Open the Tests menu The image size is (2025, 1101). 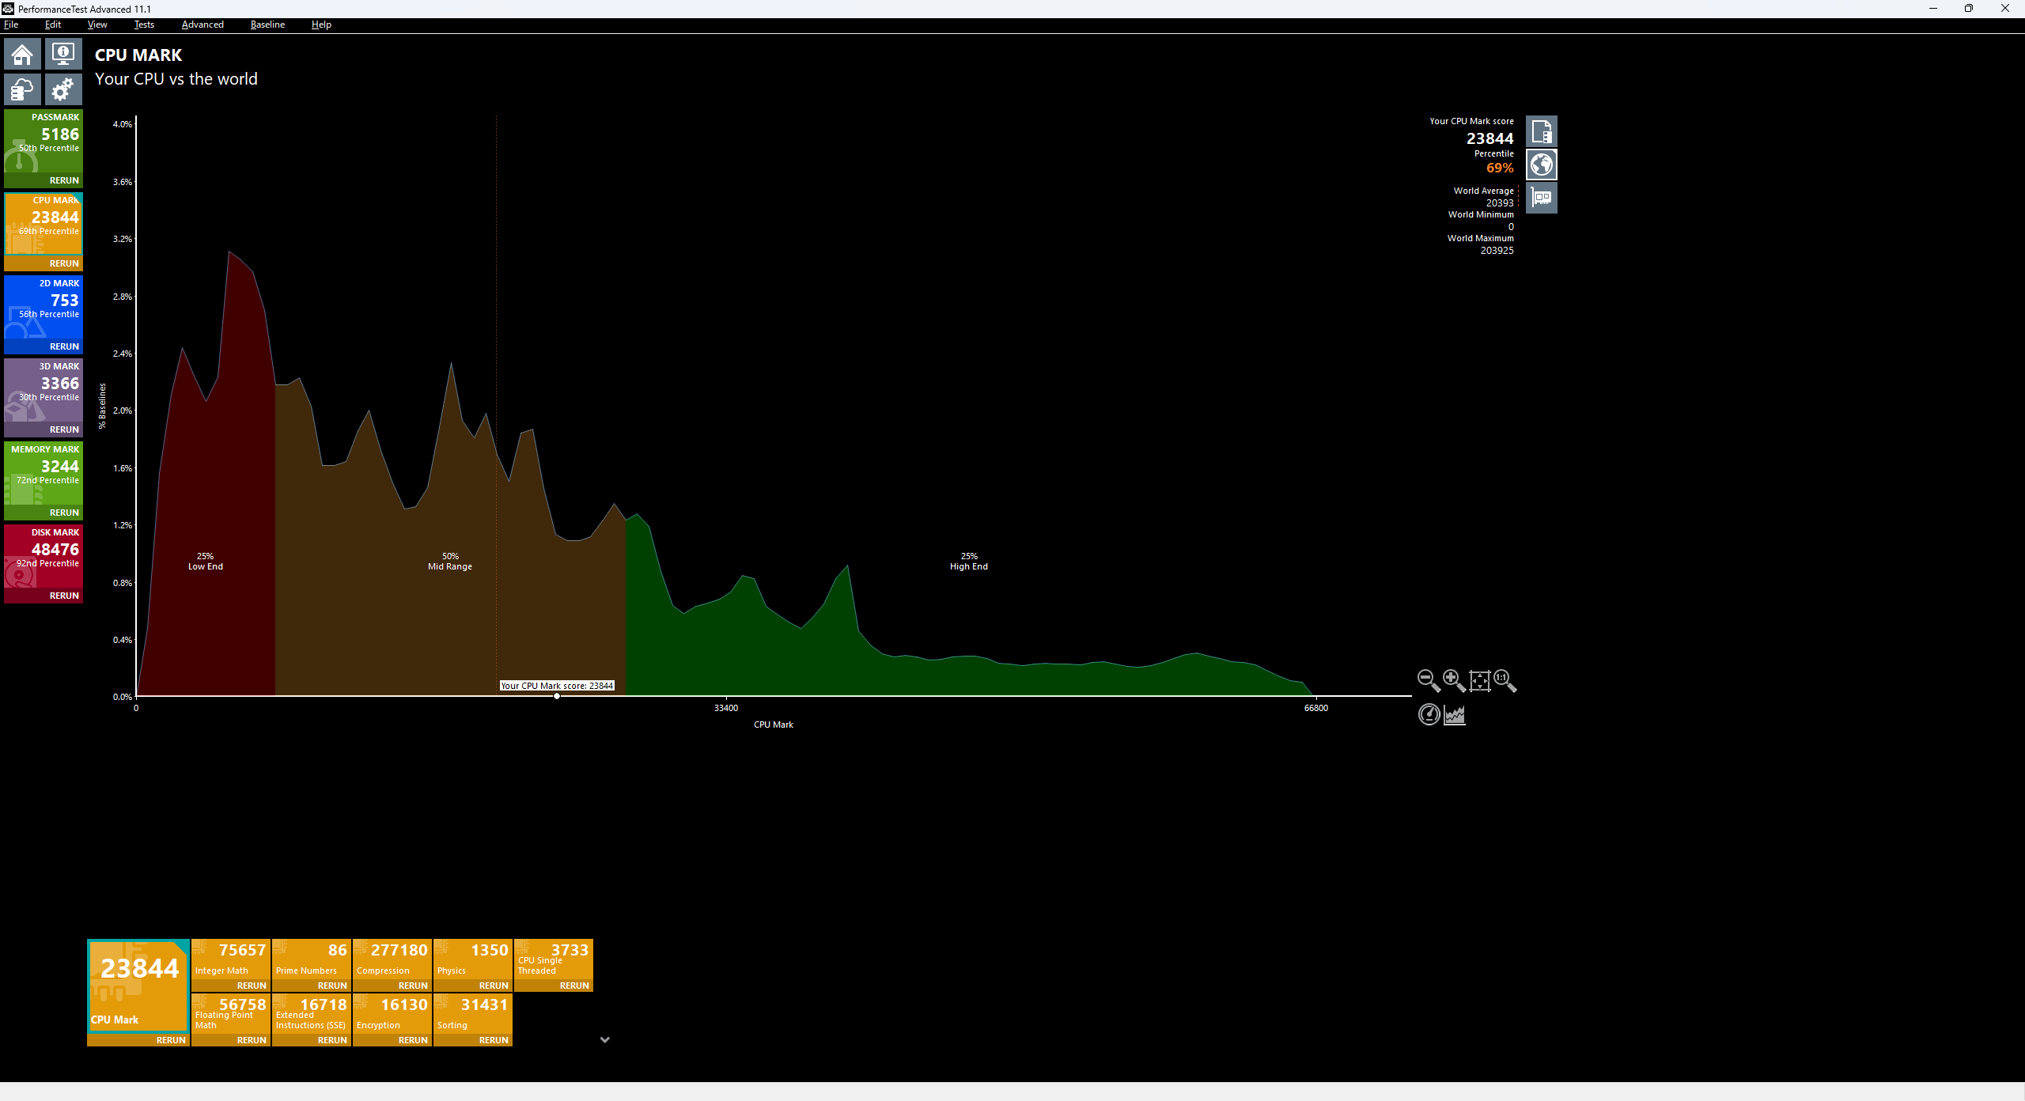click(x=144, y=25)
